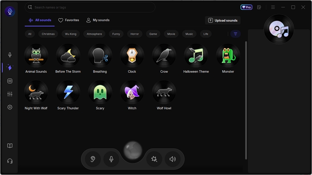
Task: Open the microphone voice changer sidebar section
Action: tap(10, 55)
